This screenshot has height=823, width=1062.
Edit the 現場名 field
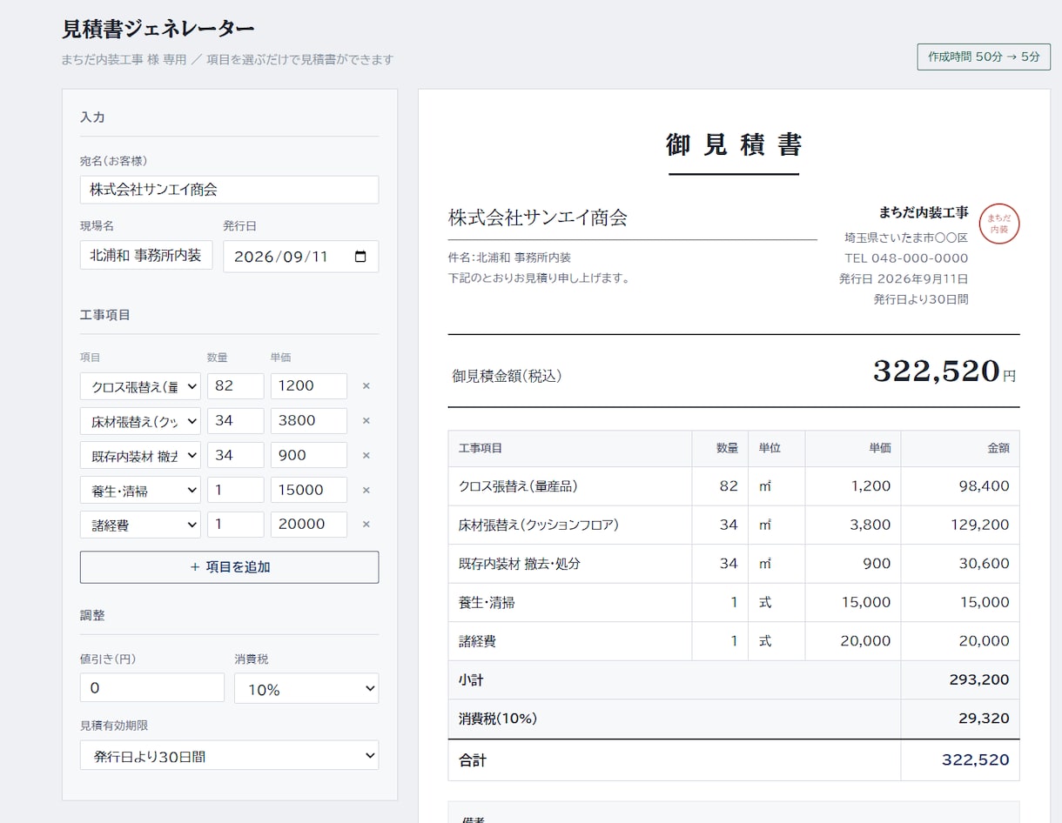click(x=146, y=255)
